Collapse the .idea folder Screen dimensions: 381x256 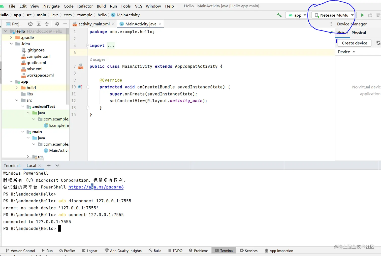[11, 44]
